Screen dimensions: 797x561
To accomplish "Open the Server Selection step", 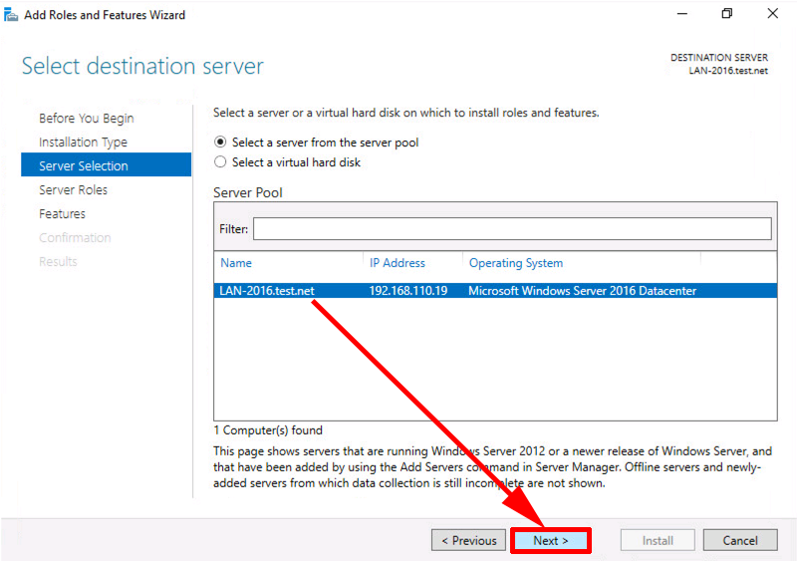I will tap(107, 164).
